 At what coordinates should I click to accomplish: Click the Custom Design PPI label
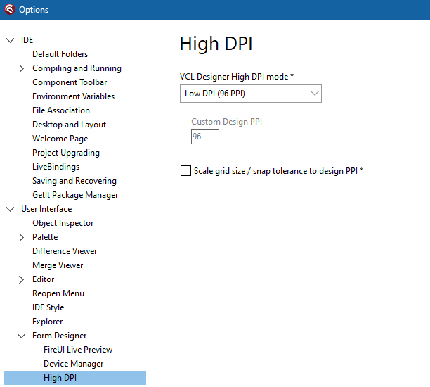coord(226,122)
